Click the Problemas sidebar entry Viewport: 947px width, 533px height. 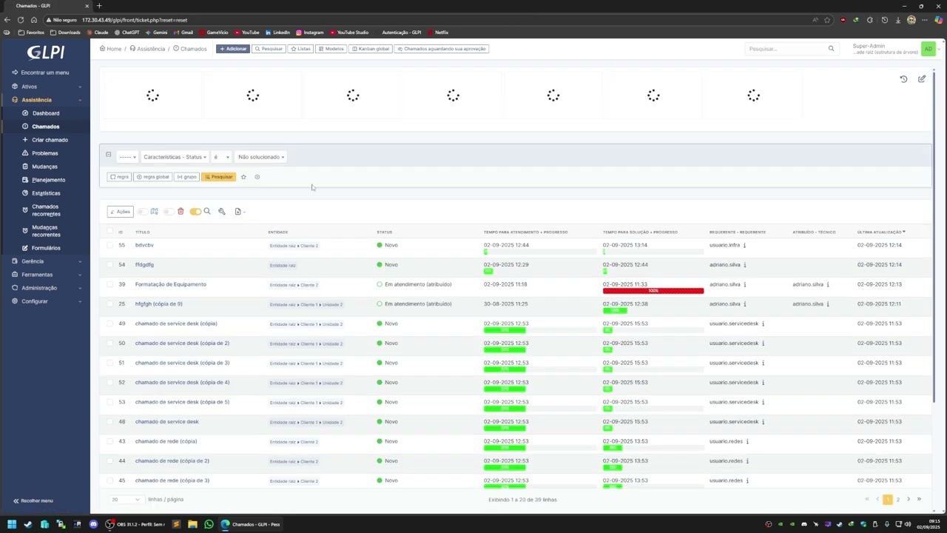[x=44, y=153]
